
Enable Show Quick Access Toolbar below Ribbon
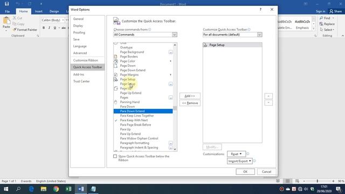[x=115, y=156]
